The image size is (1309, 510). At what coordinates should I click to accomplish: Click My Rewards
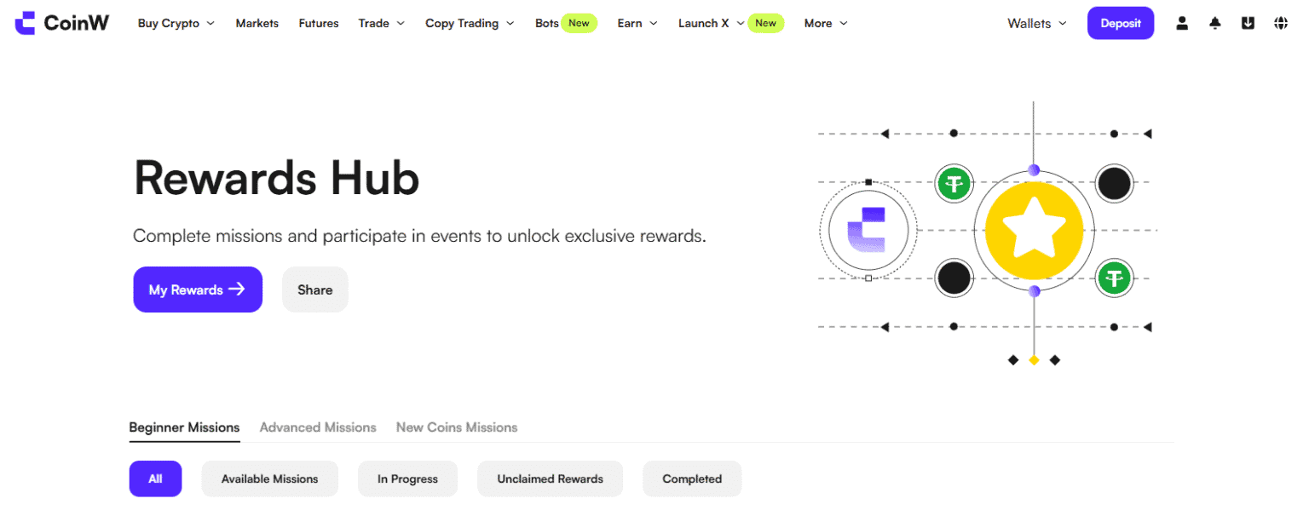(198, 289)
